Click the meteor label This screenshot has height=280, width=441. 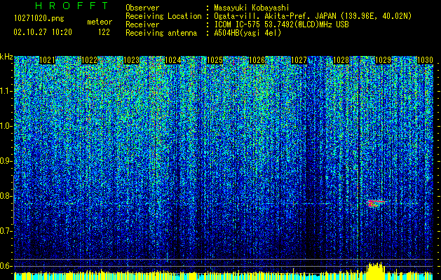(x=100, y=22)
